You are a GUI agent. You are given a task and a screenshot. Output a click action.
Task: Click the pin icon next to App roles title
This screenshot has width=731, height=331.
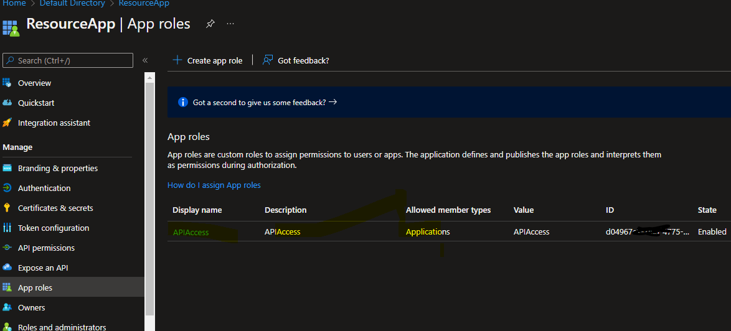click(210, 24)
